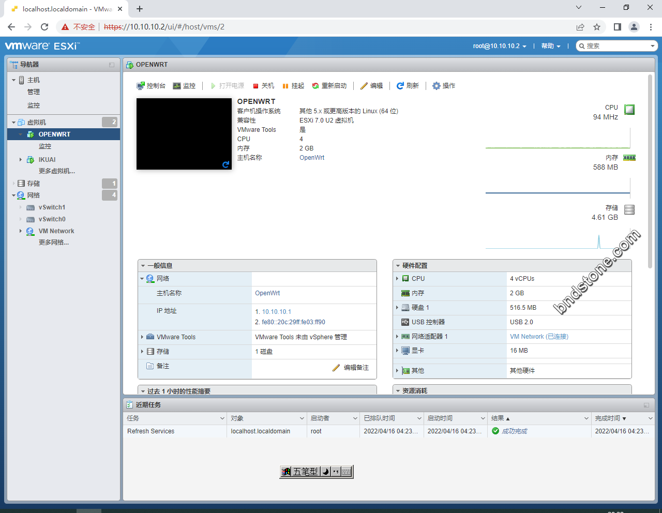Screen dimensions: 662x513
Task: Expand the VM Network tree node
Action: click(21, 231)
